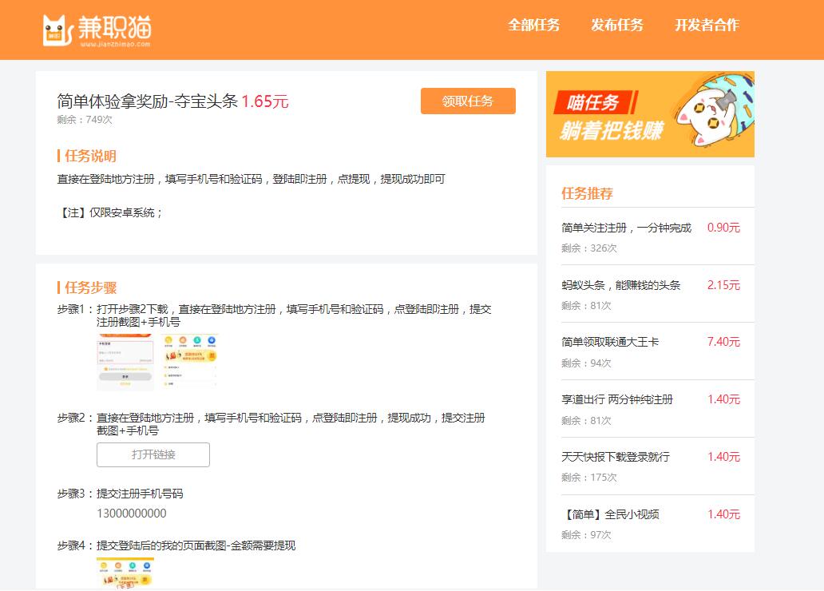Click the 剩余：326次 count
The height and width of the screenshot is (591, 824).
588,248
